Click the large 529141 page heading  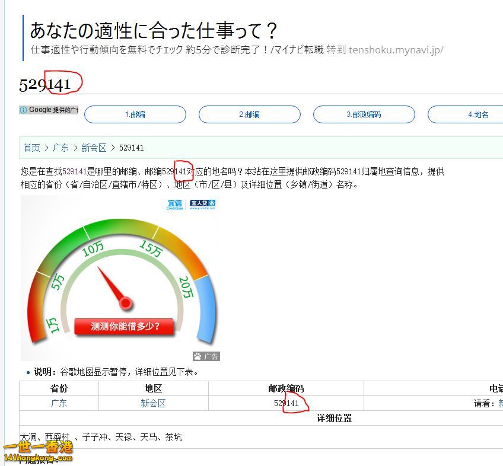(45, 85)
